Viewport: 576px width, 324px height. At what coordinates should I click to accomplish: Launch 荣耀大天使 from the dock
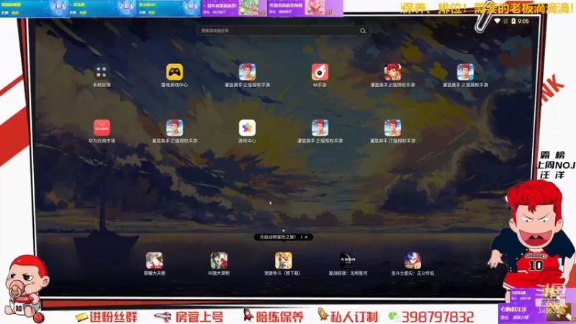click(x=154, y=261)
